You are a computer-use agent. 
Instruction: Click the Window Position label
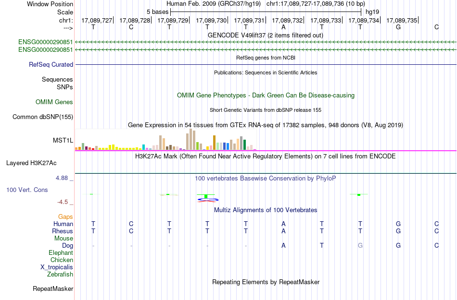coord(50,4)
